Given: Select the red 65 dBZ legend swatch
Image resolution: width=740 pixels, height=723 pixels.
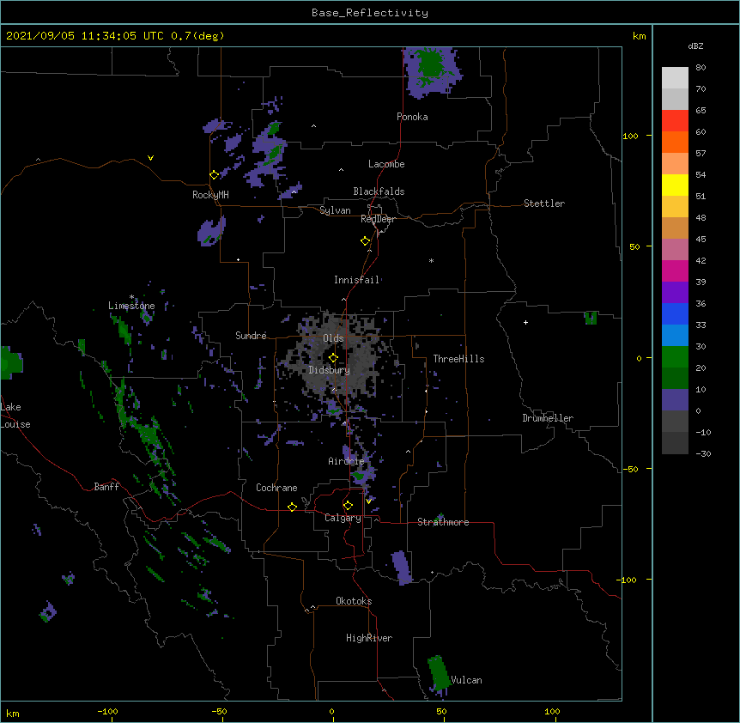Looking at the screenshot, I should 675,120.
